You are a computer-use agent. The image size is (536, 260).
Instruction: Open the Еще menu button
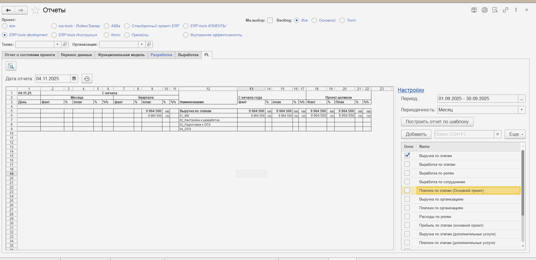(515, 134)
